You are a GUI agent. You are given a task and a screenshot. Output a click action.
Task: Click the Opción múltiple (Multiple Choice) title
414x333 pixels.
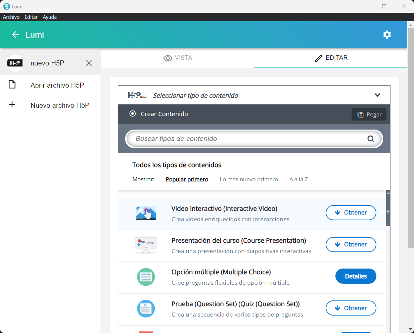point(221,272)
